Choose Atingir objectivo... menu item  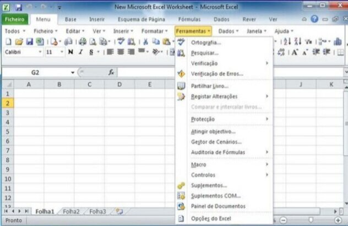tap(224, 132)
